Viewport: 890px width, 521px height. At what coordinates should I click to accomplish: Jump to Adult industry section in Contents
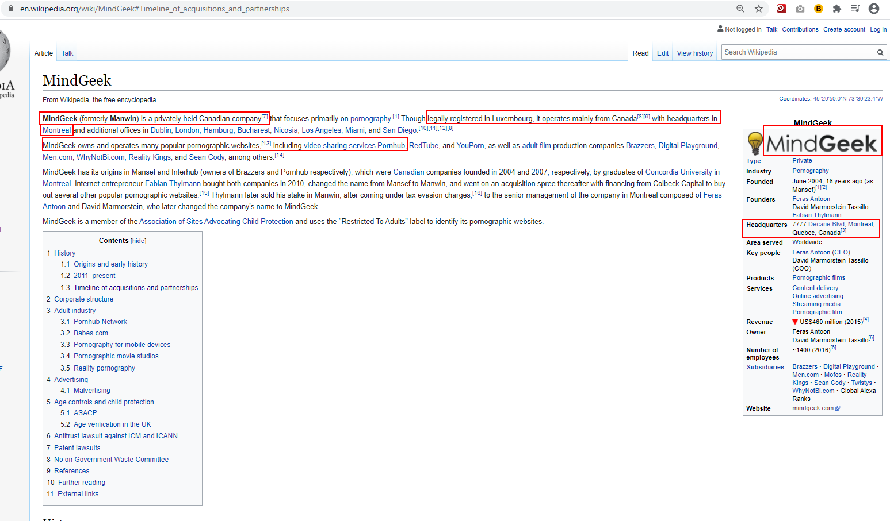[x=75, y=311]
